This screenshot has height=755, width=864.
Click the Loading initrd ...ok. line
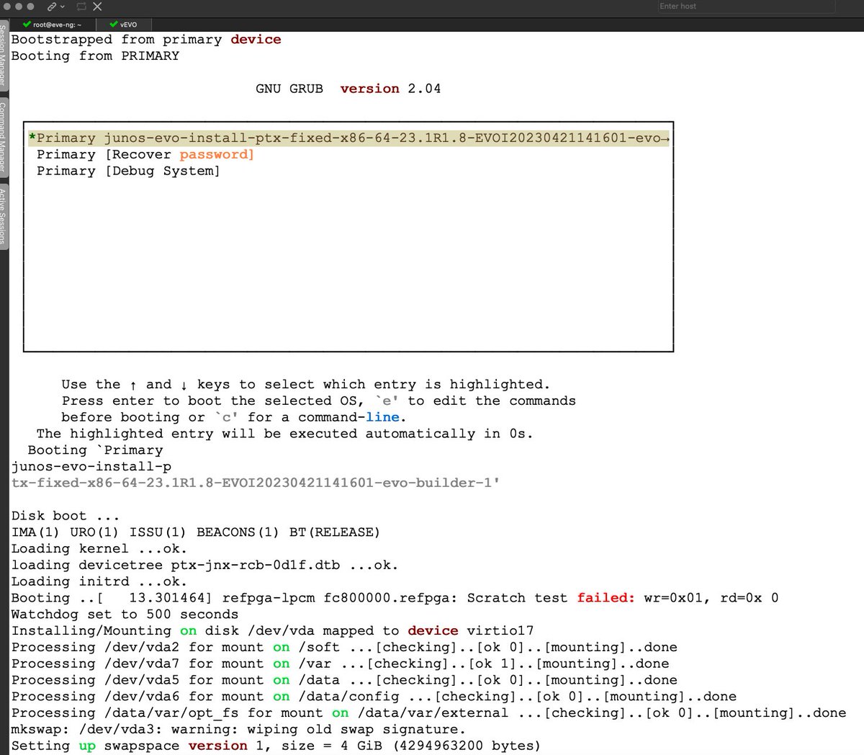tap(99, 581)
